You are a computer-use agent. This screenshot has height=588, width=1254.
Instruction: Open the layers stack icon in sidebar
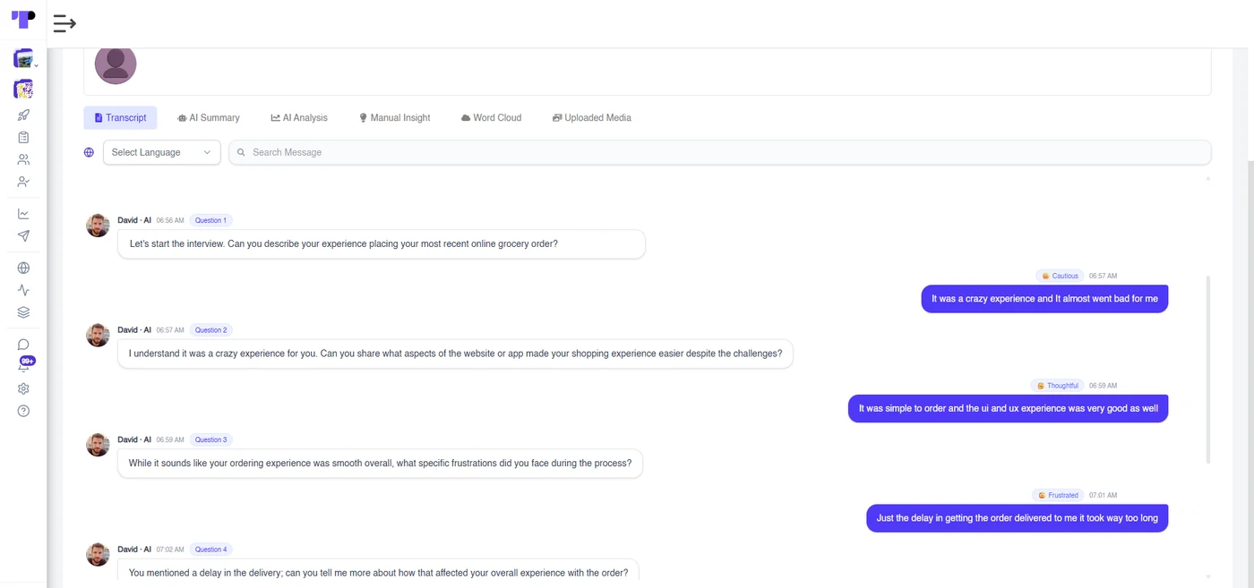[23, 312]
